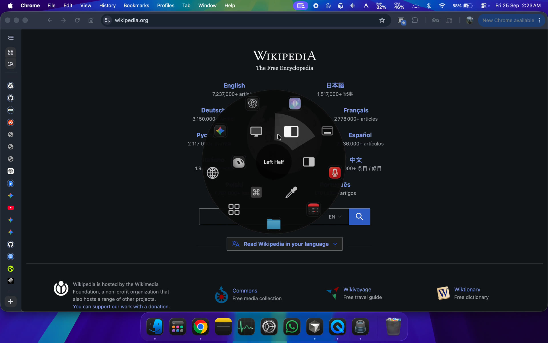Click the tab search icon in sidebar
The width and height of the screenshot is (548, 343).
tap(11, 64)
